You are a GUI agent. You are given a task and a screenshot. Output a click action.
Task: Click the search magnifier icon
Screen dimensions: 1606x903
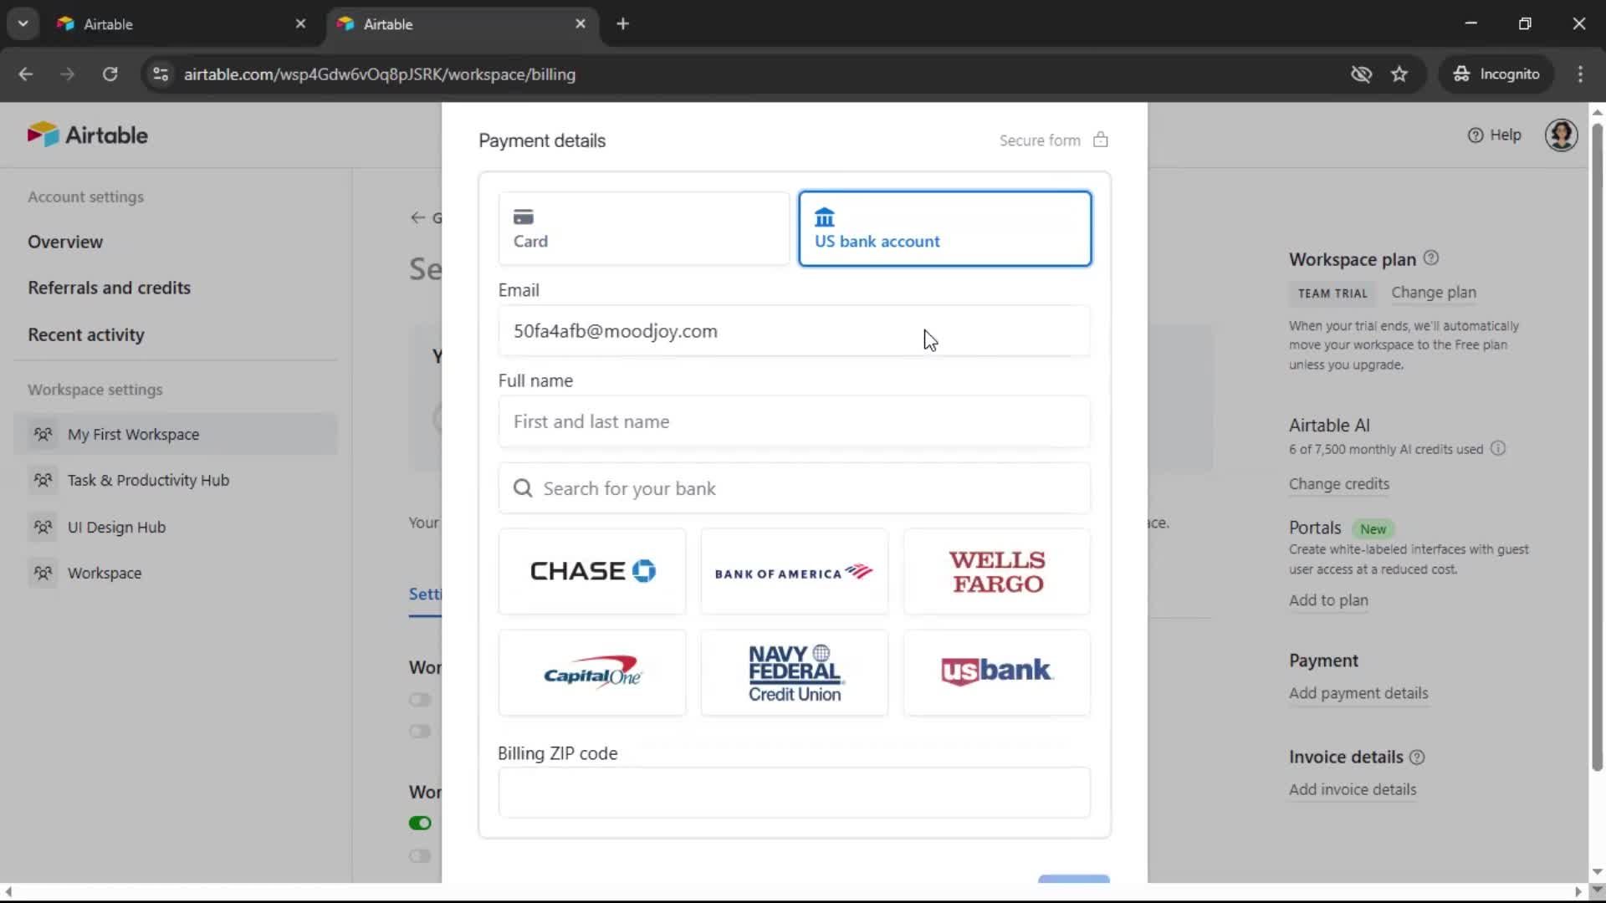click(523, 488)
